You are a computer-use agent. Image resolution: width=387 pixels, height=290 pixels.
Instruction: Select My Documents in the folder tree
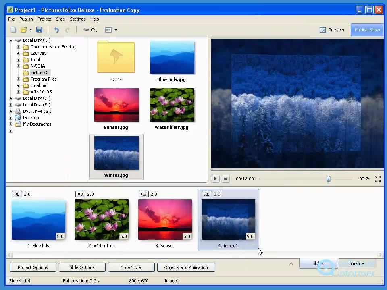pyautogui.click(x=37, y=124)
